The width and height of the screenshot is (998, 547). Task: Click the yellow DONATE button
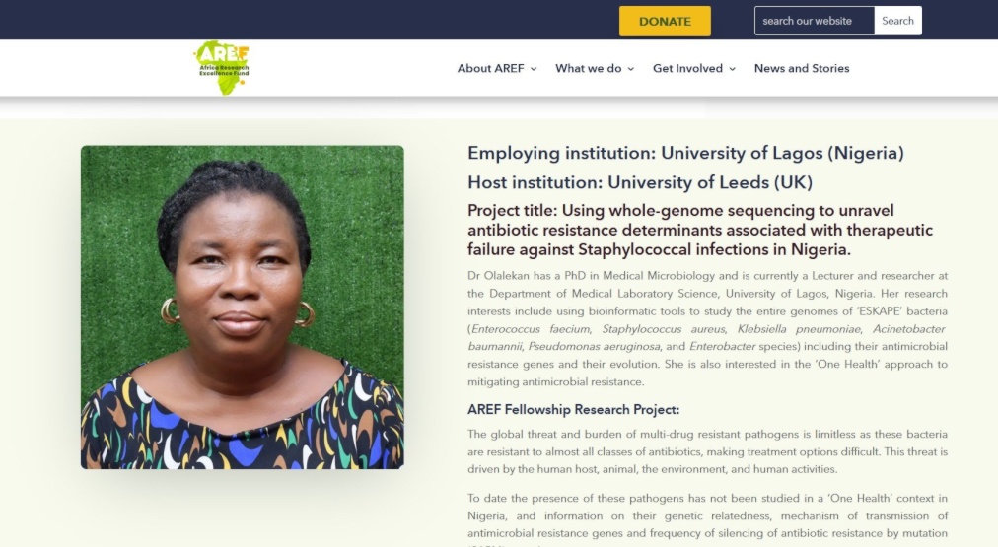[665, 21]
